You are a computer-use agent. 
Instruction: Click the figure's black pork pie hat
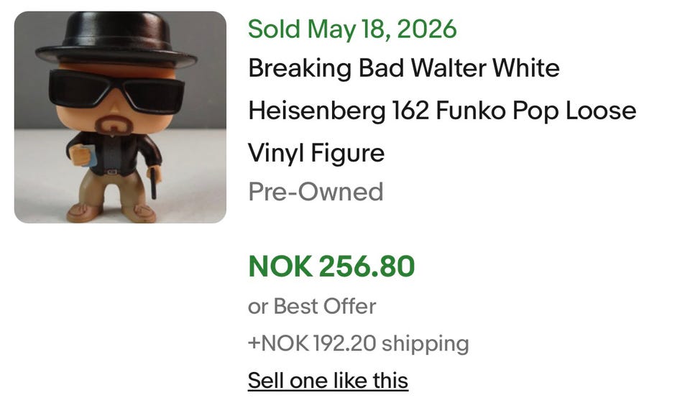pyautogui.click(x=116, y=40)
